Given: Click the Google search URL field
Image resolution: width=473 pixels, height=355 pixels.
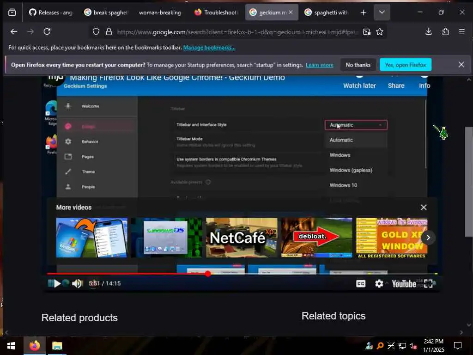Looking at the screenshot, I should (237, 32).
